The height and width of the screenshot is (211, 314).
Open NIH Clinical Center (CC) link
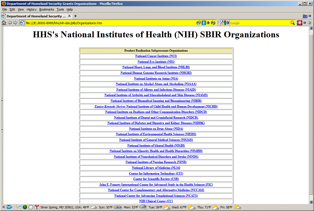(156, 201)
